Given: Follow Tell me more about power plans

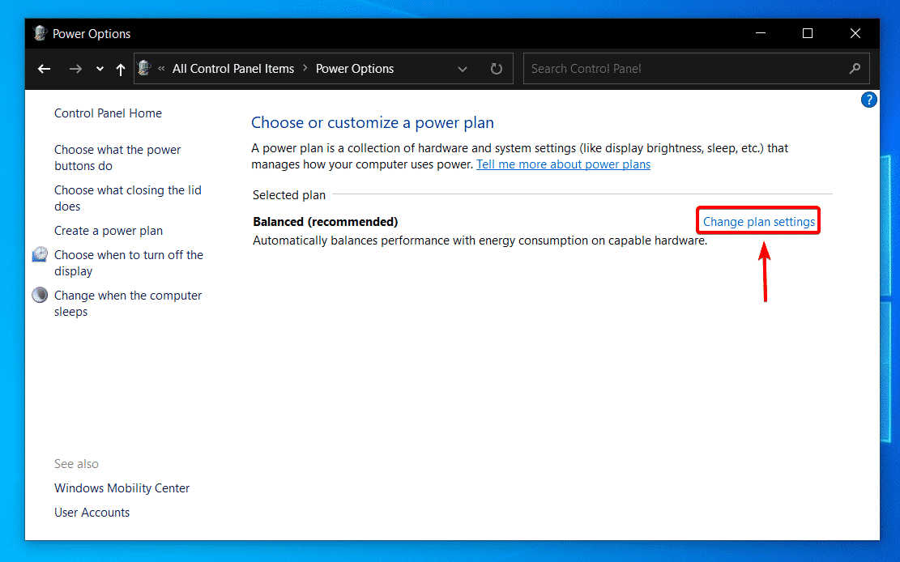Looking at the screenshot, I should coord(563,164).
